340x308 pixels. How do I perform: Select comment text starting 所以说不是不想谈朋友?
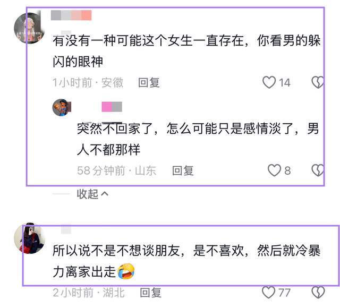186,261
